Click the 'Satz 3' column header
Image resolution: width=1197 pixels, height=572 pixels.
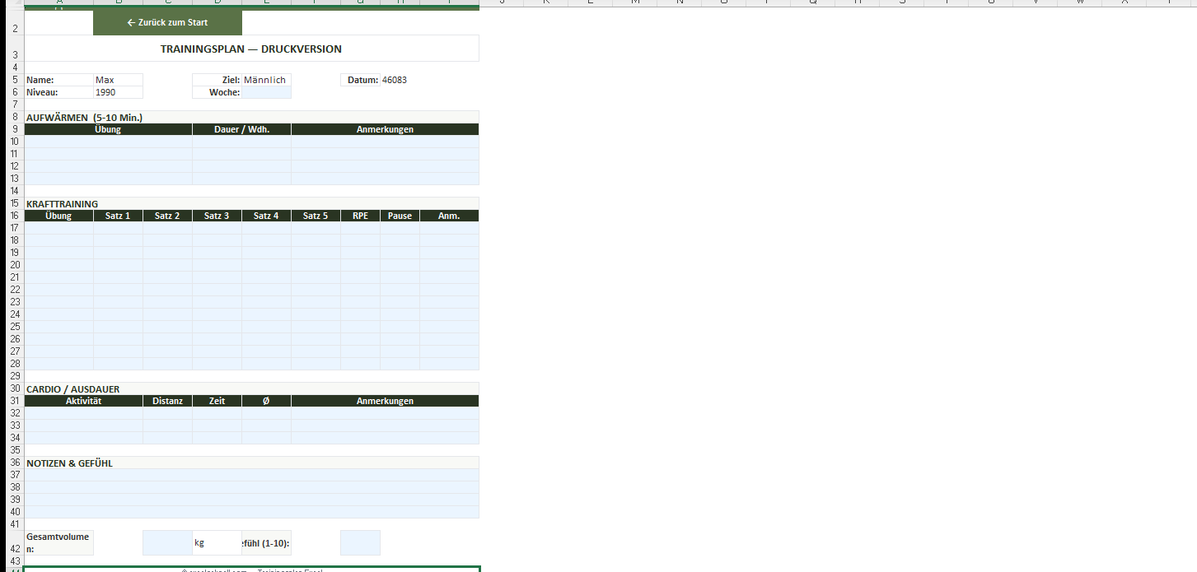(x=217, y=216)
